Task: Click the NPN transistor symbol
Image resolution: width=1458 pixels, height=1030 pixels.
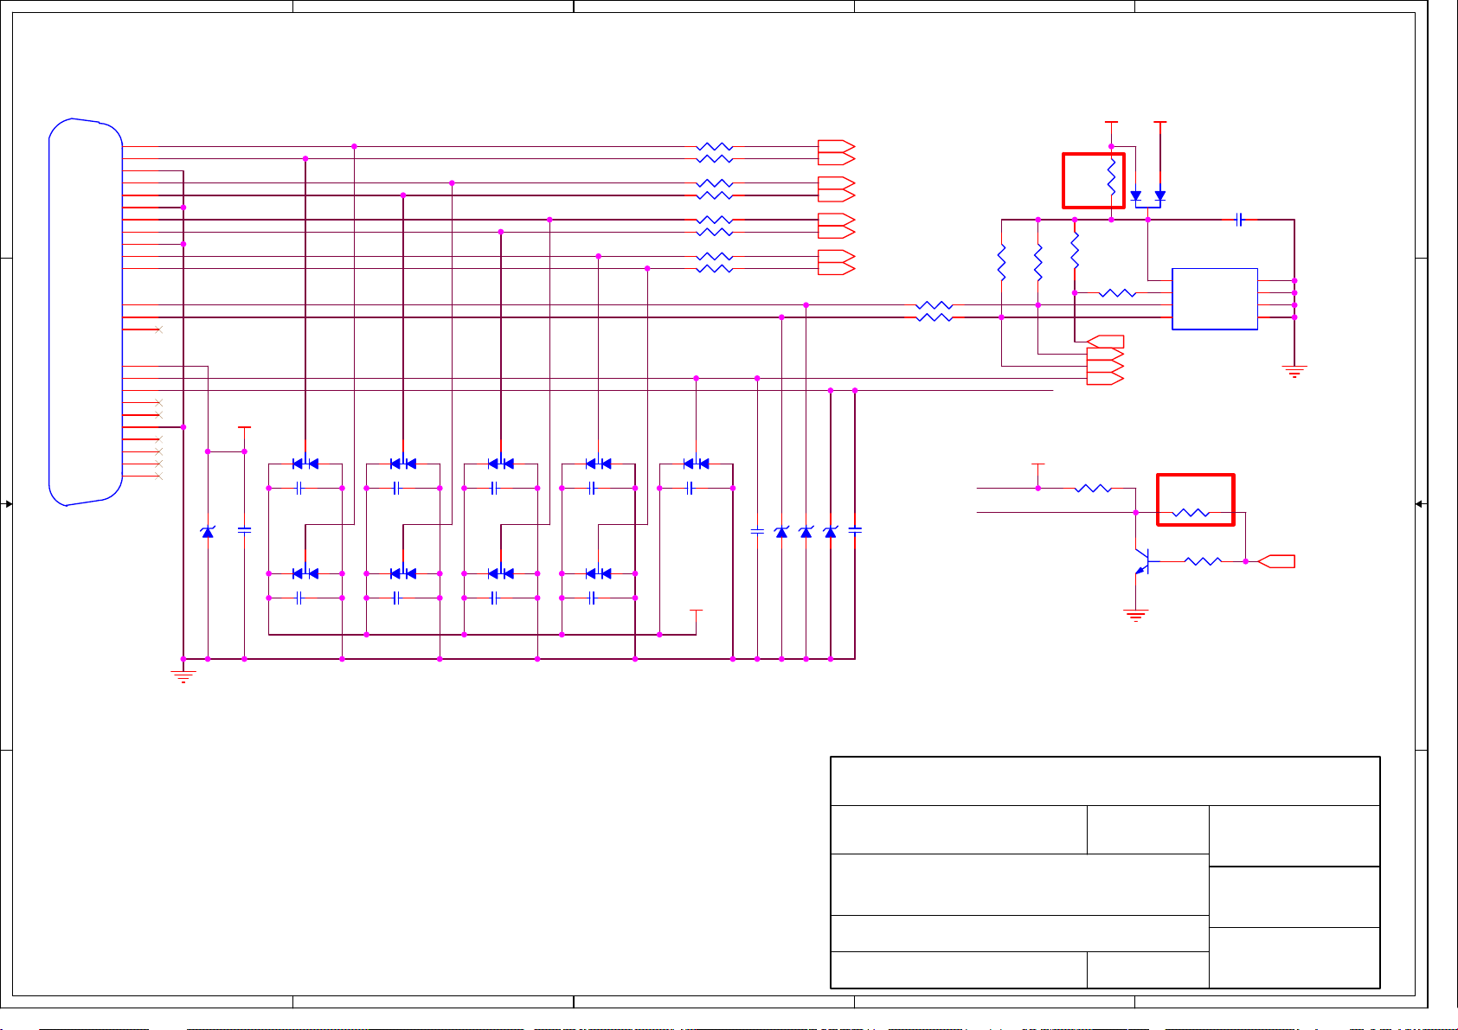Action: [1143, 561]
